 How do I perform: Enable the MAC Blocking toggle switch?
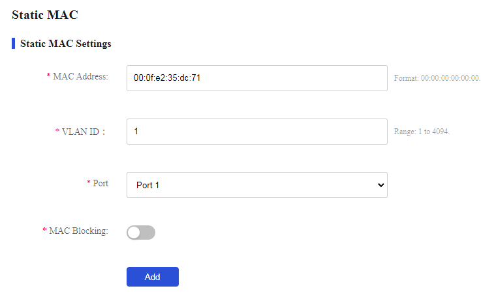141,233
